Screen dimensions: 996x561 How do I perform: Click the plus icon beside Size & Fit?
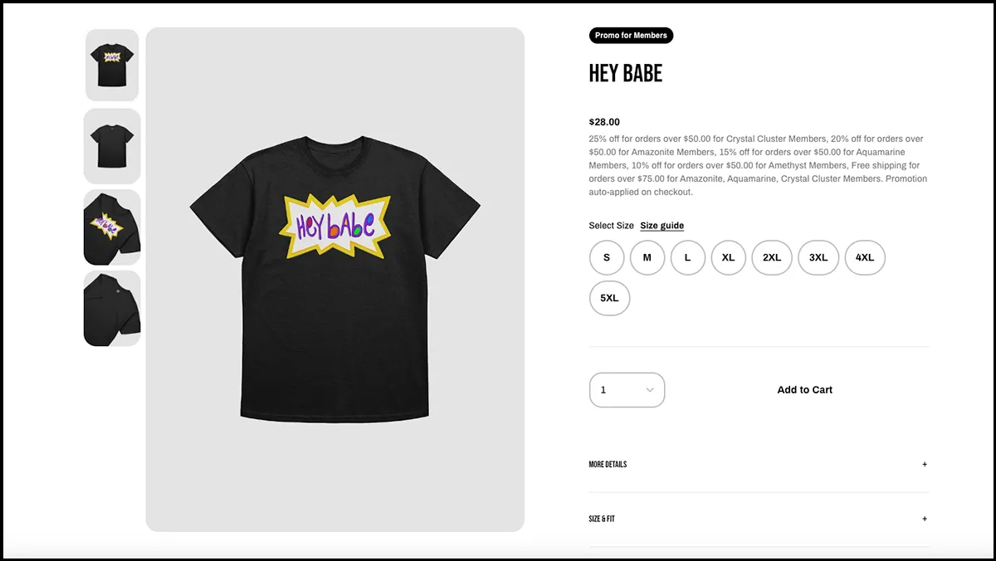925,520
